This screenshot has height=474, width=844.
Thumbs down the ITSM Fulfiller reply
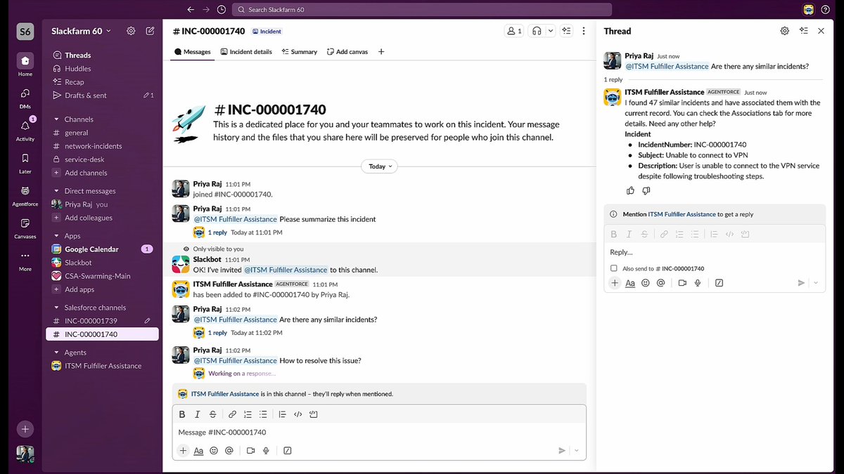[x=646, y=190]
